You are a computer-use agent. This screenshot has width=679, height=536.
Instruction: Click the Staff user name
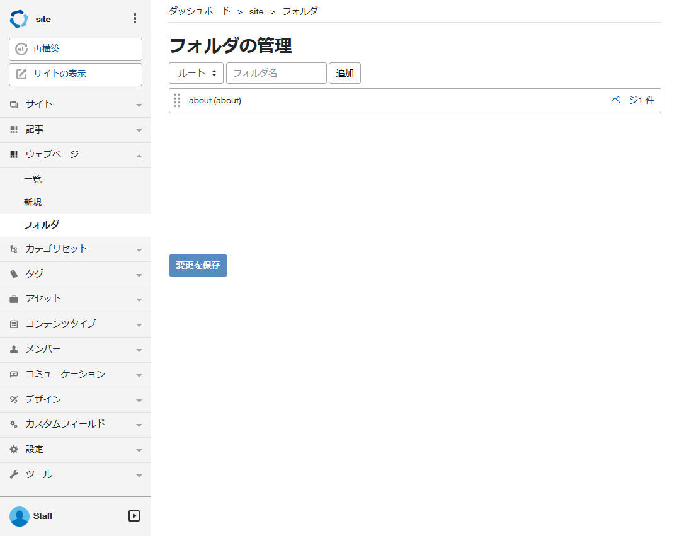pyautogui.click(x=43, y=516)
